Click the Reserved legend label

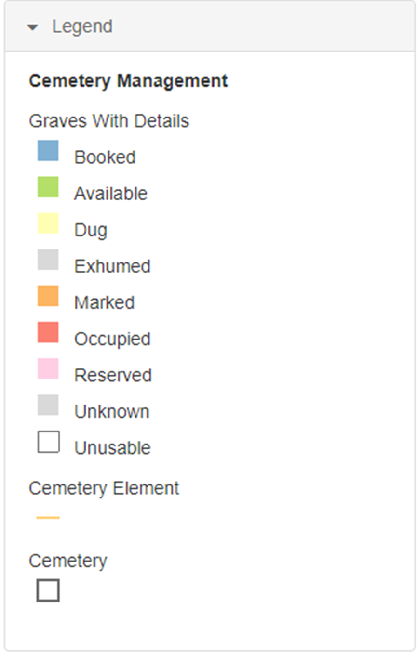point(113,375)
